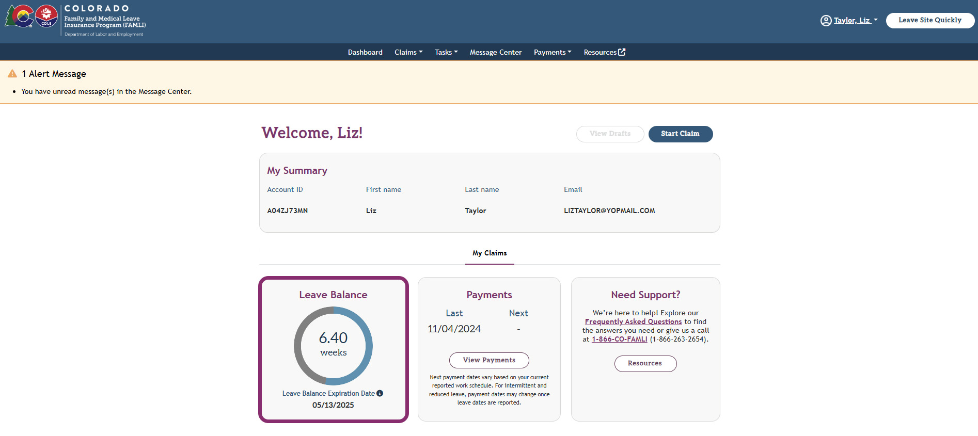Image resolution: width=978 pixels, height=436 pixels.
Task: Open the Frequently Asked Questions link
Action: click(x=633, y=322)
